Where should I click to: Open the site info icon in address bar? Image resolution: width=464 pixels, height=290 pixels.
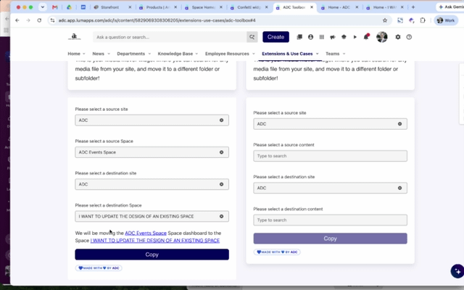coord(52,20)
